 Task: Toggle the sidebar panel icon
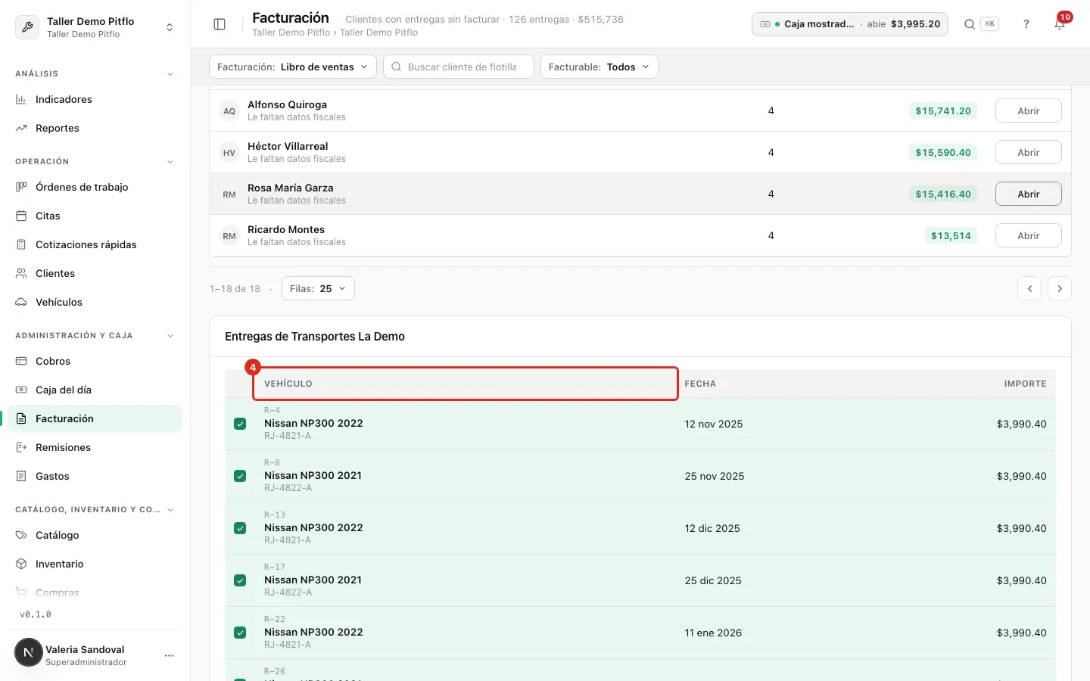(220, 24)
